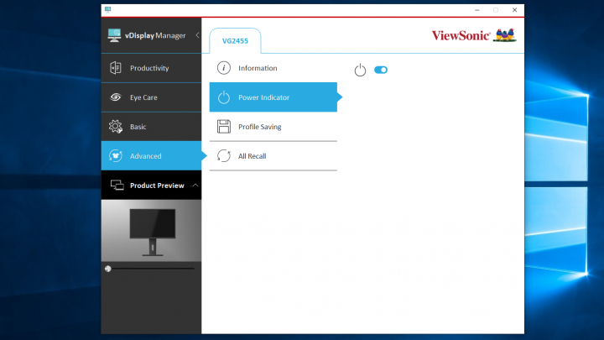Toggle the power indicator switch off

[381, 70]
